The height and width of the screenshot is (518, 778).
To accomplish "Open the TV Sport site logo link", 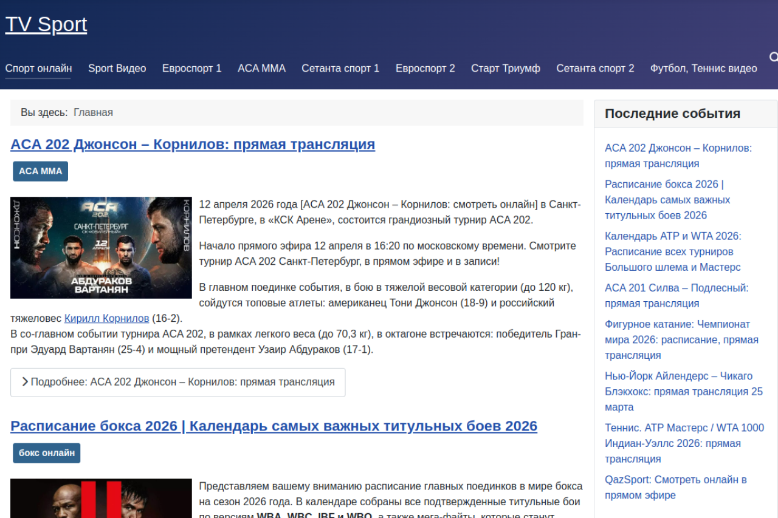I will 46,24.
